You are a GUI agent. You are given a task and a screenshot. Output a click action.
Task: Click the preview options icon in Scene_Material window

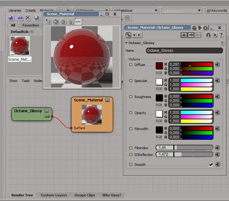[48, 22]
